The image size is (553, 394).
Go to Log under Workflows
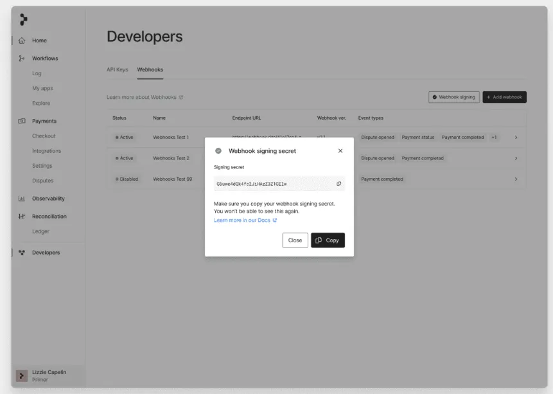(x=37, y=73)
